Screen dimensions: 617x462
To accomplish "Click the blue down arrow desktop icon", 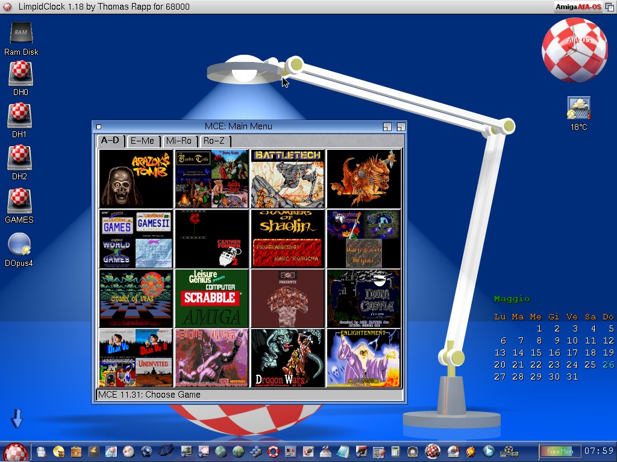I will [17, 418].
